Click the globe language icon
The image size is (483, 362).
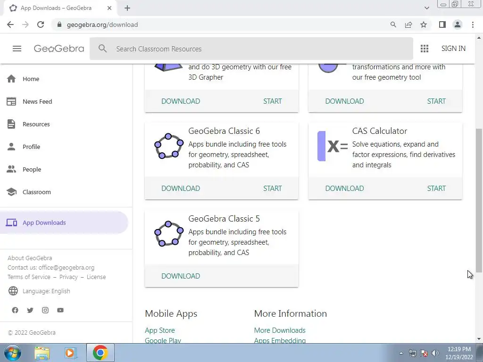(x=13, y=291)
